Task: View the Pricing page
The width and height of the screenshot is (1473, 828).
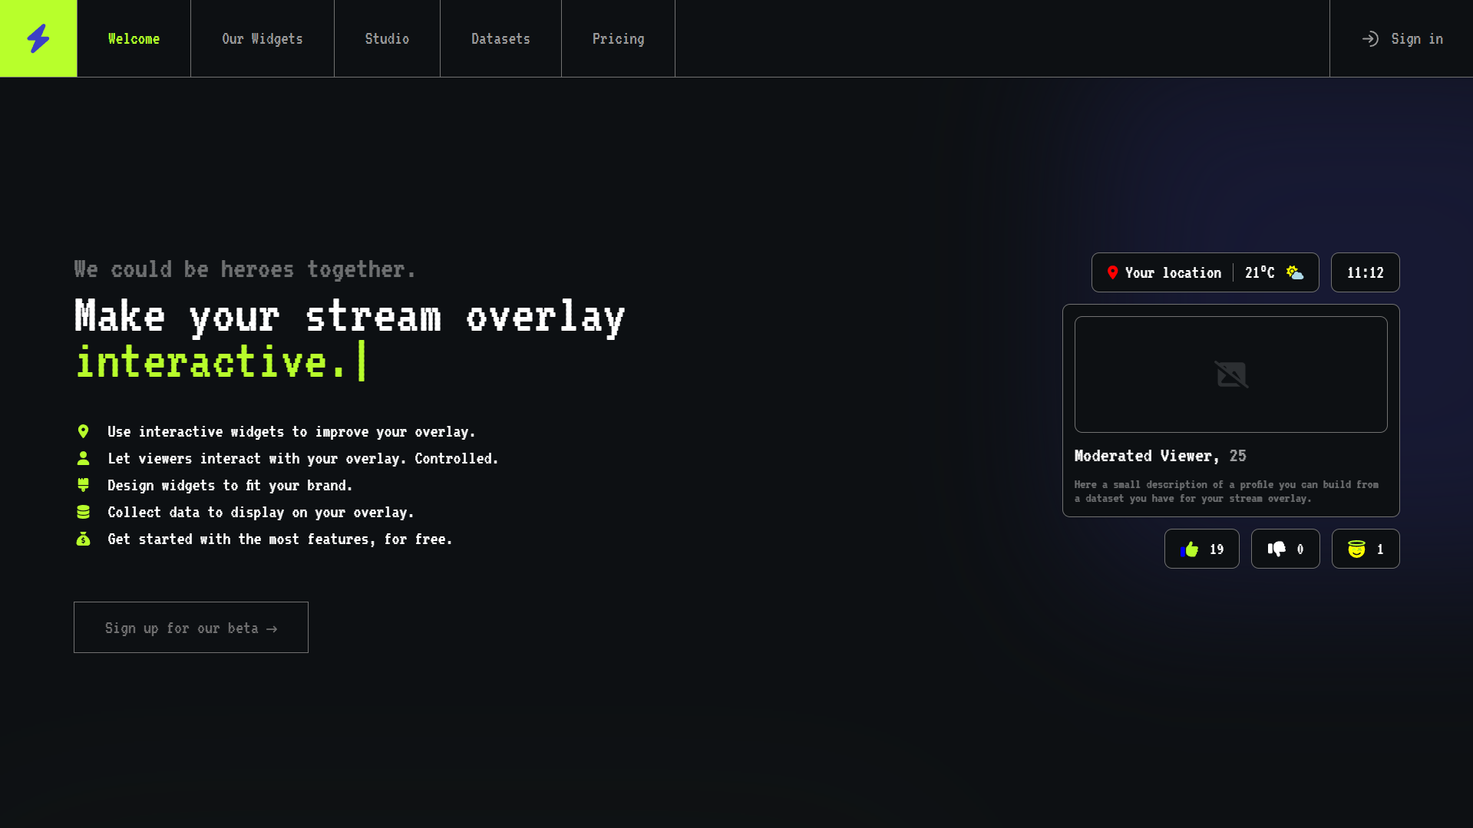Action: (x=618, y=38)
